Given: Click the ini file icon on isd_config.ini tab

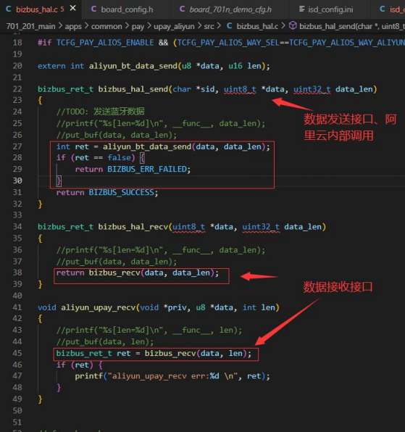Looking at the screenshot, I should pyautogui.click(x=301, y=9).
